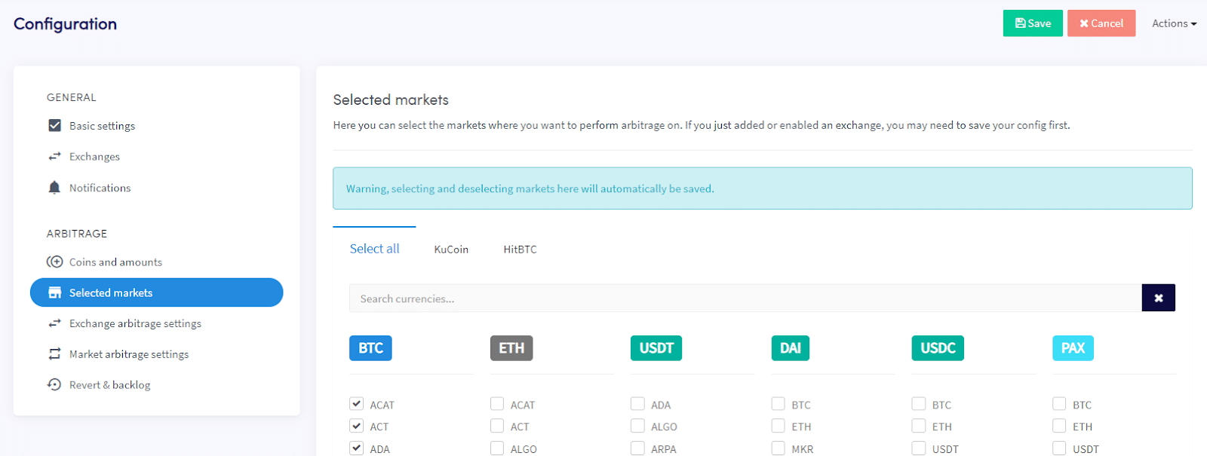Click the Exchanges swap arrows icon
This screenshot has height=456, width=1207.
point(54,156)
